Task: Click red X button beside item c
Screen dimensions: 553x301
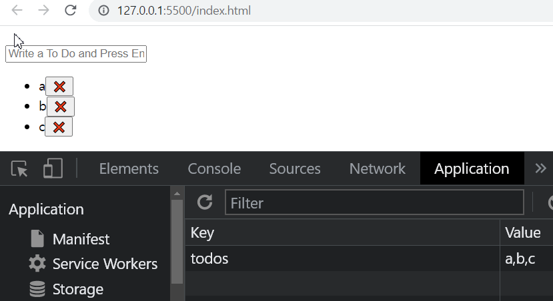Action: pos(59,127)
